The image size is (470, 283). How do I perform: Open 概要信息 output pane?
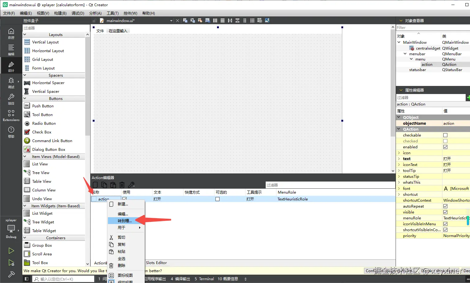click(x=228, y=279)
